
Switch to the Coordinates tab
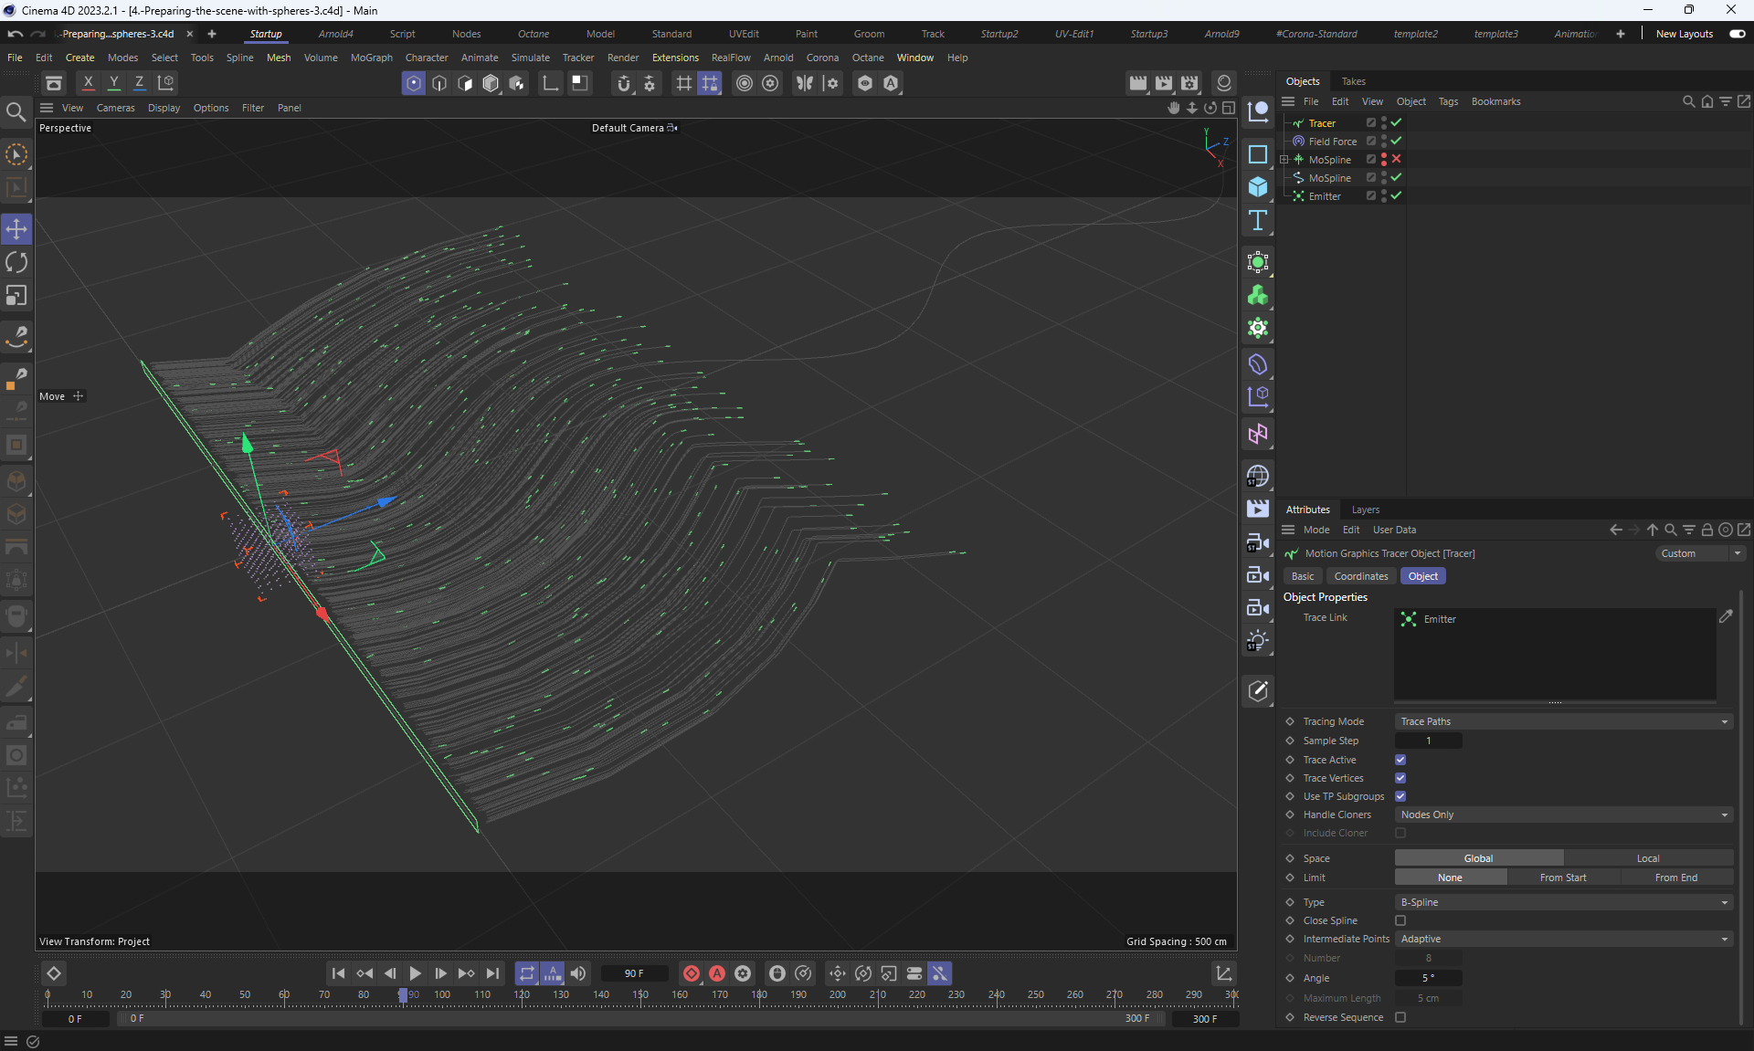[1360, 576]
